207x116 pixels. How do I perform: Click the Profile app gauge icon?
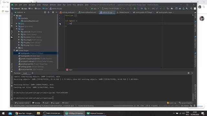pyautogui.click(x=142, y=9)
